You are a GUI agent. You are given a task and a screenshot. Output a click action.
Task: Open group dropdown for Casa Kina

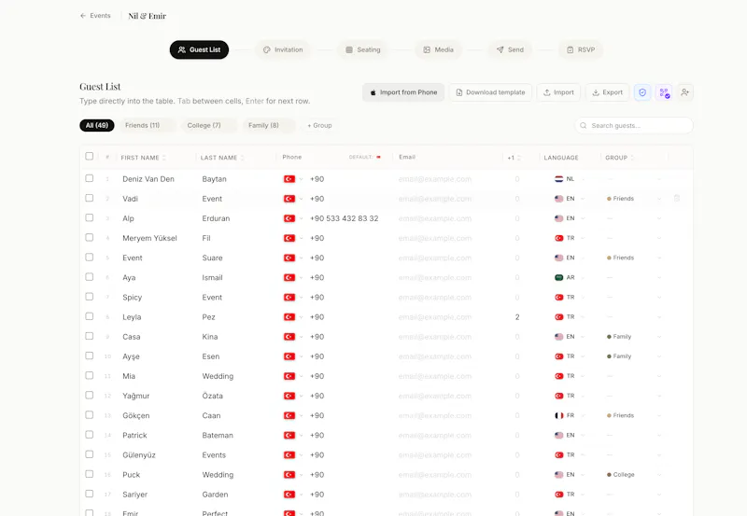tap(659, 337)
